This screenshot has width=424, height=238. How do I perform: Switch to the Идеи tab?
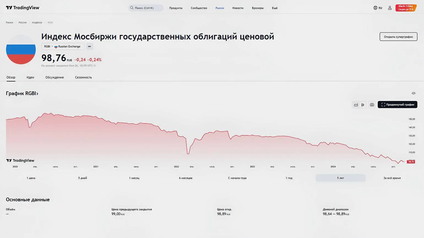30,78
